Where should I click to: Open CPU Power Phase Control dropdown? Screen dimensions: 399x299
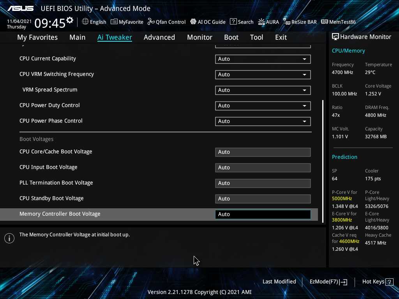(x=263, y=121)
